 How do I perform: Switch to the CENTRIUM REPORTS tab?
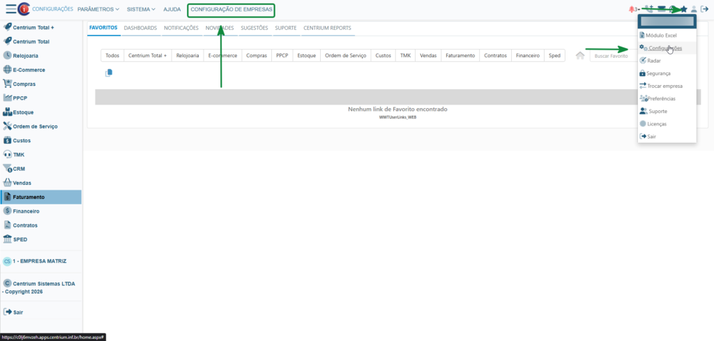tap(328, 28)
